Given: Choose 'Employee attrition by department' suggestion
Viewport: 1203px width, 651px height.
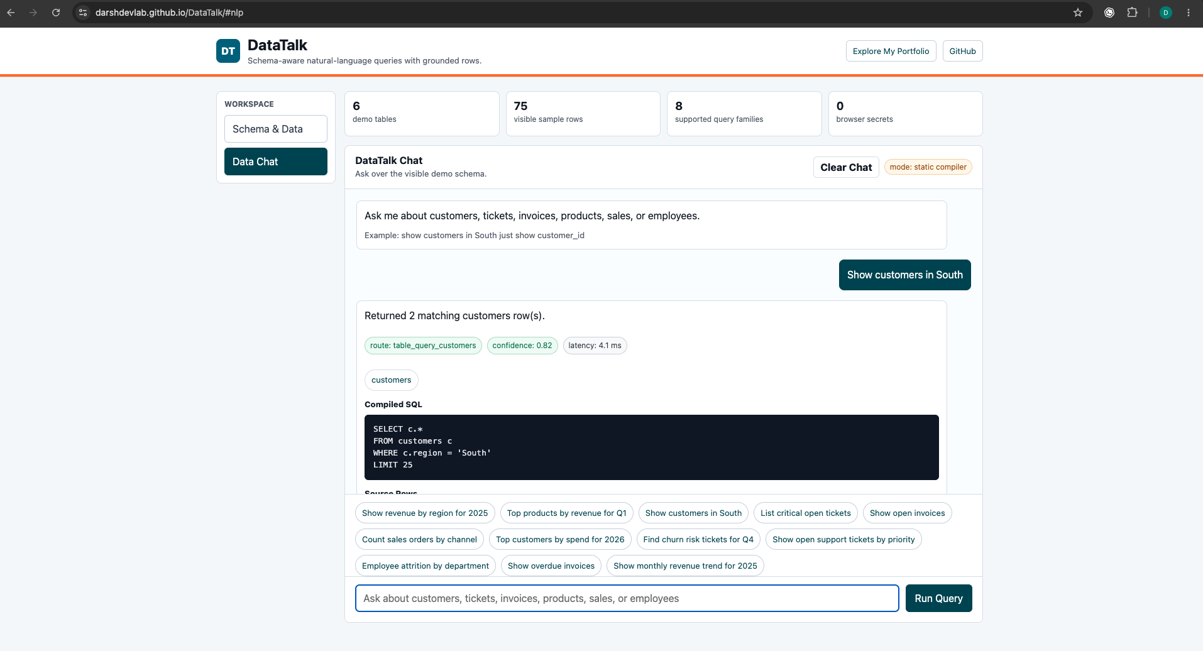Looking at the screenshot, I should (x=426, y=566).
